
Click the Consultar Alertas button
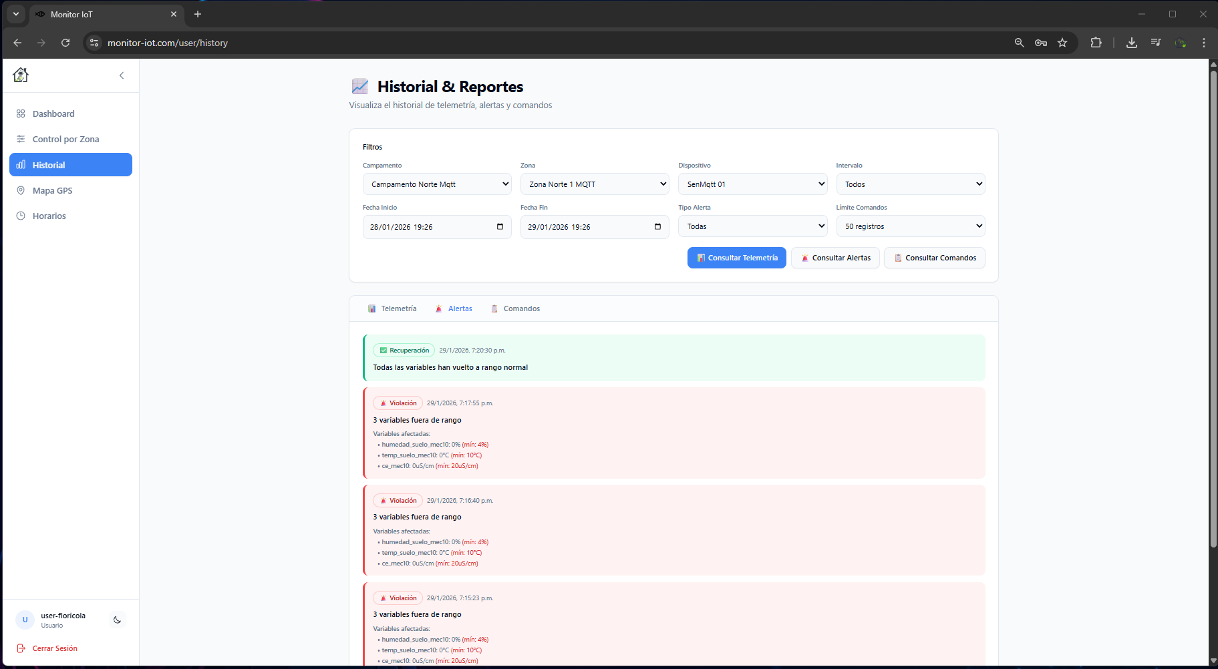point(835,258)
